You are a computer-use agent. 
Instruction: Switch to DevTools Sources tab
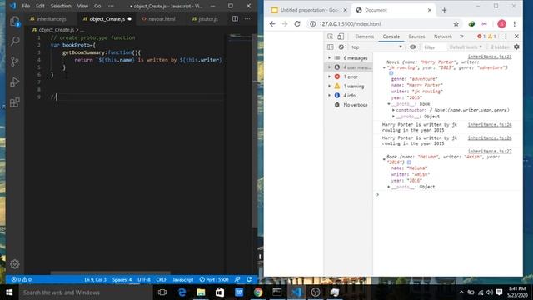click(x=416, y=37)
